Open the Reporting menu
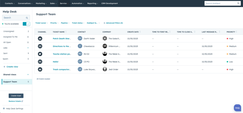 [93, 3]
